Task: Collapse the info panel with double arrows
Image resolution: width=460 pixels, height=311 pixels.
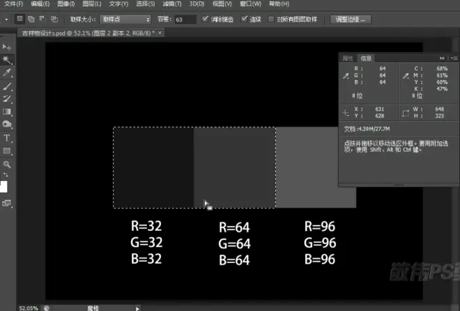Action: click(x=442, y=58)
